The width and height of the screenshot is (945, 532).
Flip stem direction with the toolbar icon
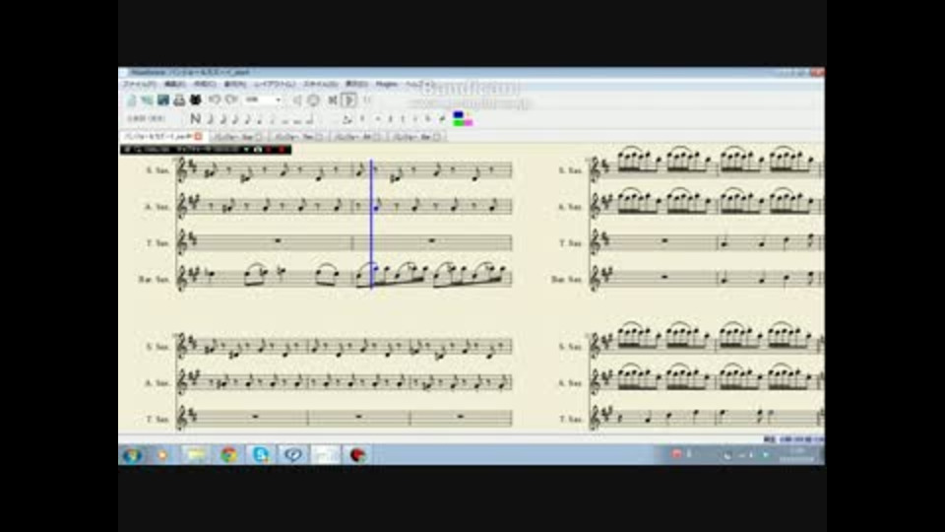point(442,119)
